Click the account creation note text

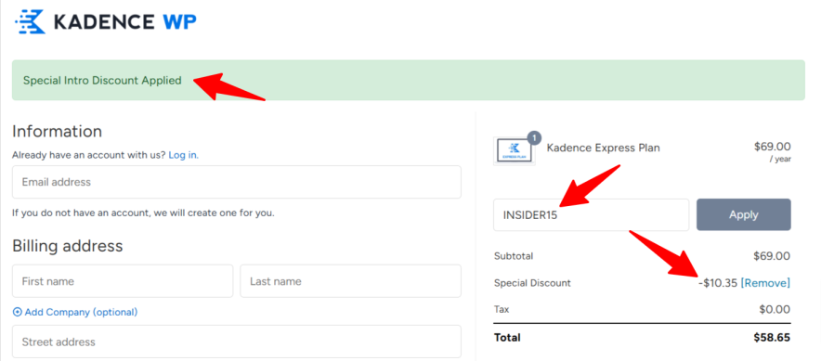tap(143, 213)
